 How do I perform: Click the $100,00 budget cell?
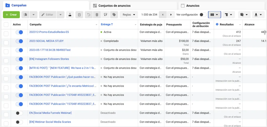tap(184, 41)
